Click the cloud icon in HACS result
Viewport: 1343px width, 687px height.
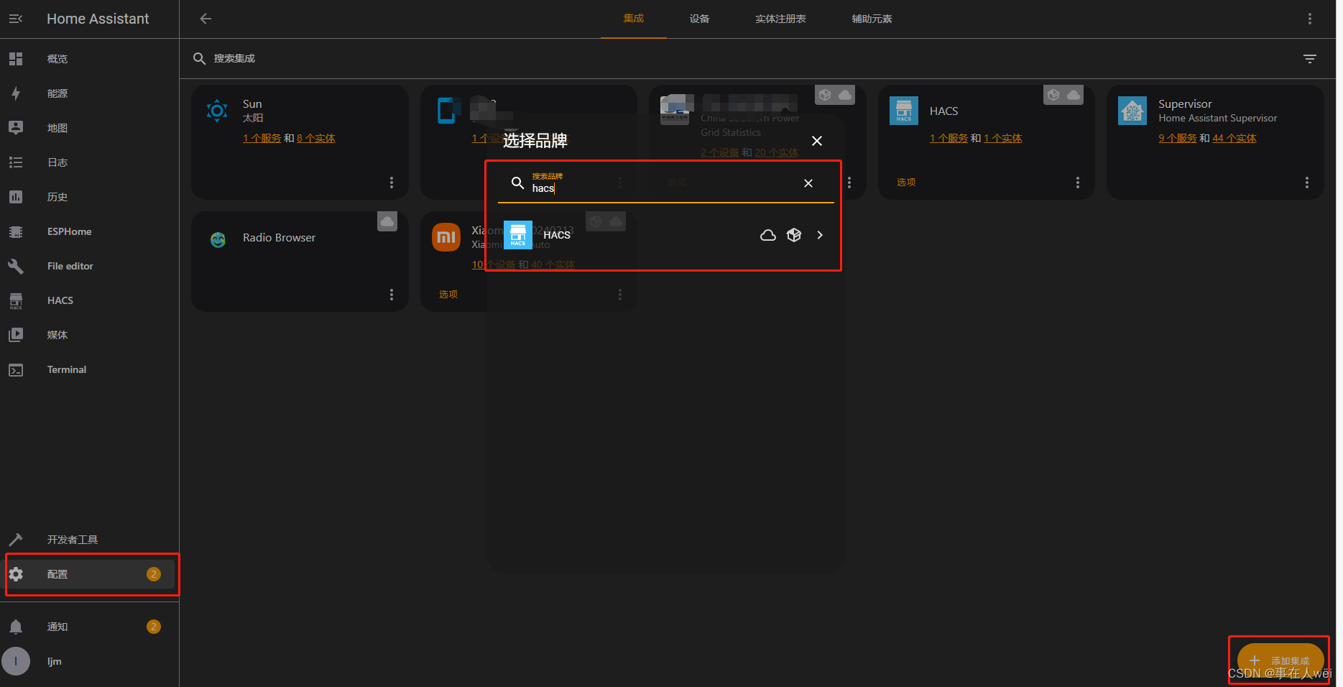[768, 235]
